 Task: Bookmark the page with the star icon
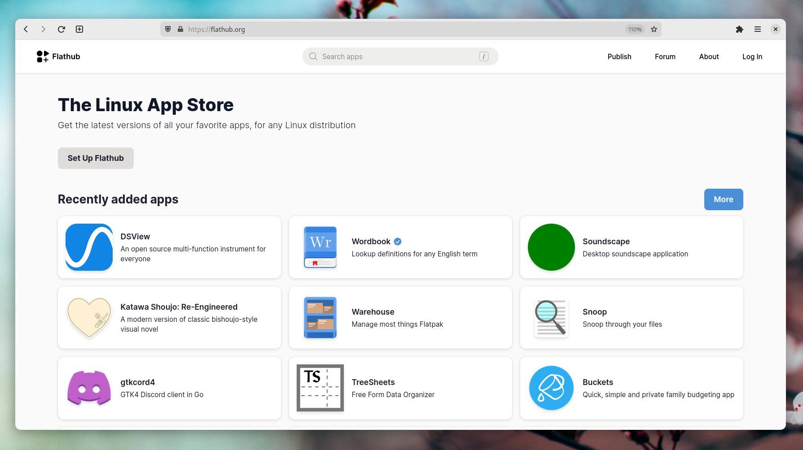(654, 29)
